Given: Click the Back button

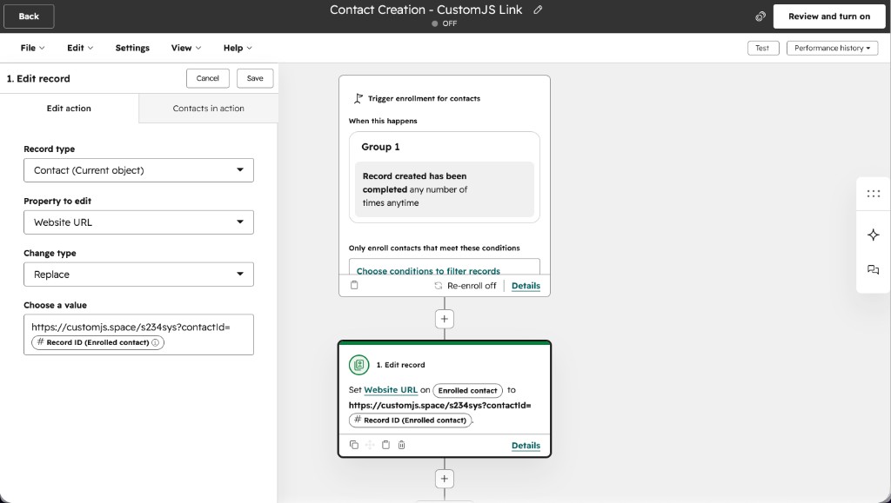Looking at the screenshot, I should 29,17.
